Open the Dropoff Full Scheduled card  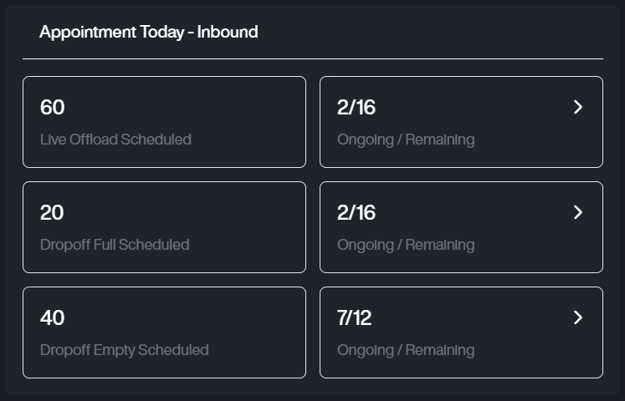pyautogui.click(x=164, y=227)
